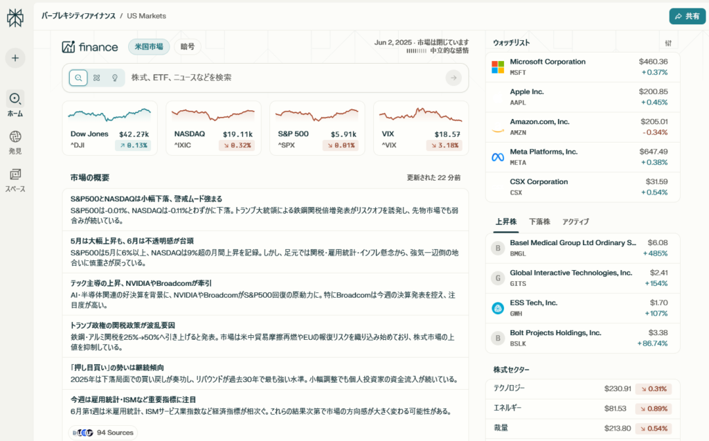This screenshot has height=441, width=709.
Task: Open watchlist settings sliders icon
Action: pyautogui.click(x=668, y=43)
